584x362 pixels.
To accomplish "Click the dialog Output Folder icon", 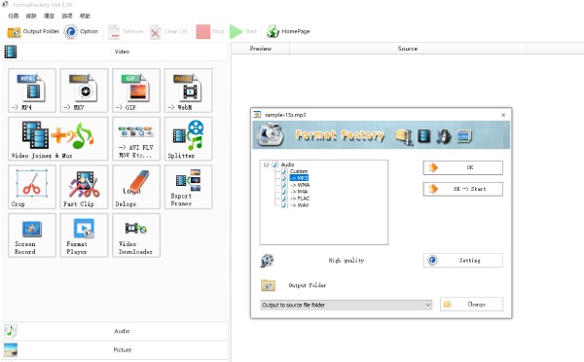I will 268,286.
